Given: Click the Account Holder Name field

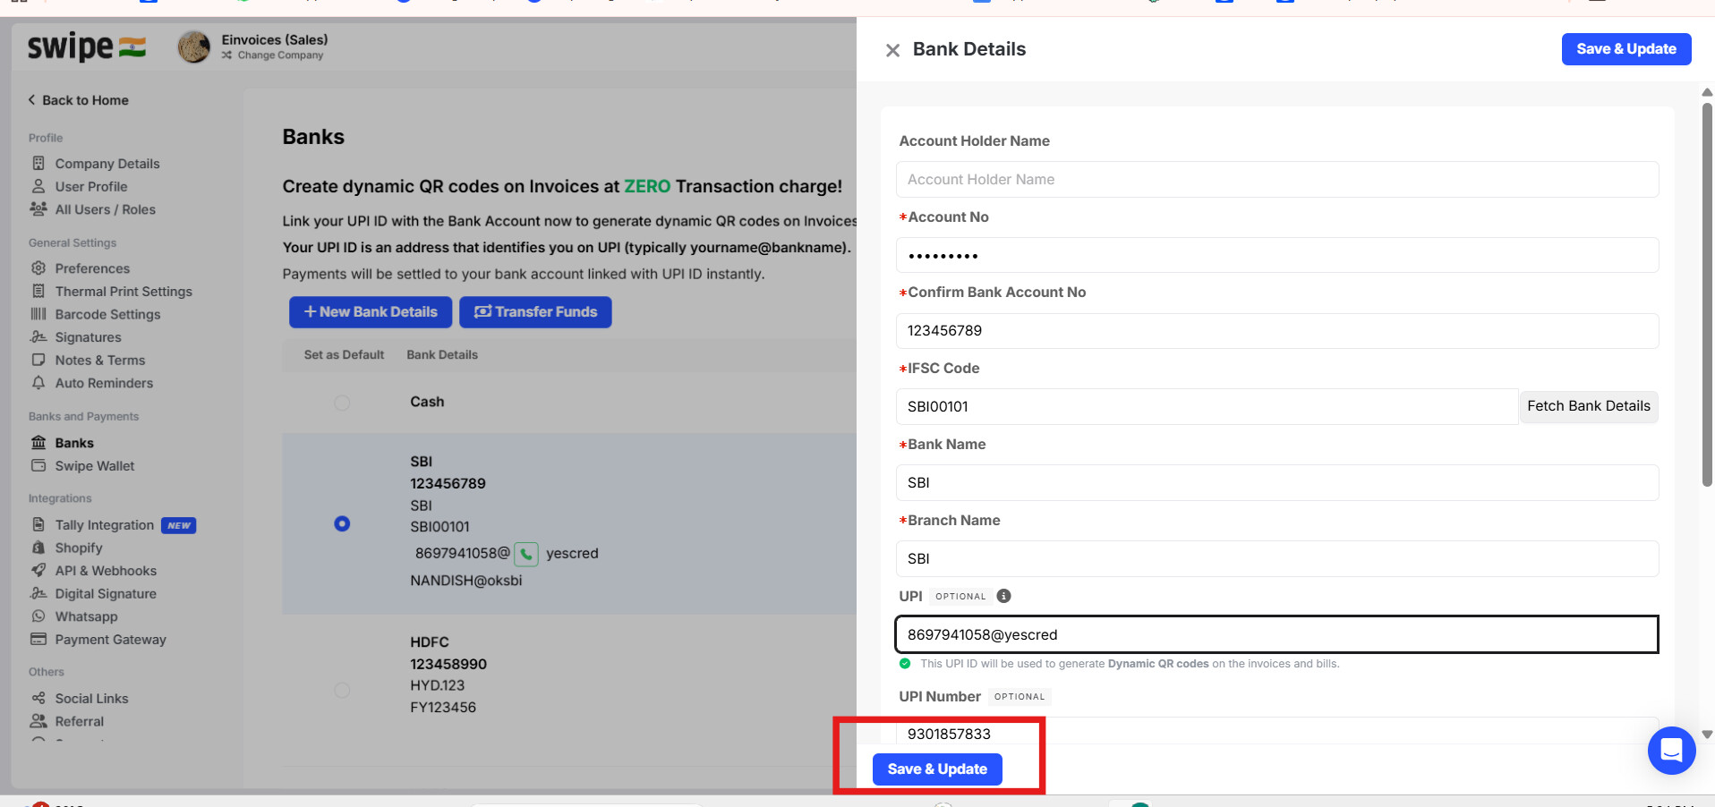Looking at the screenshot, I should pyautogui.click(x=1276, y=180).
